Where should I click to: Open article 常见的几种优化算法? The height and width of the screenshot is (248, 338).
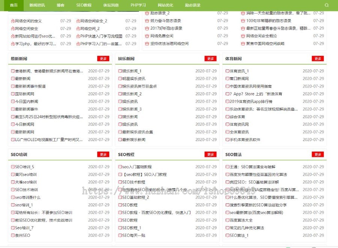(247, 228)
